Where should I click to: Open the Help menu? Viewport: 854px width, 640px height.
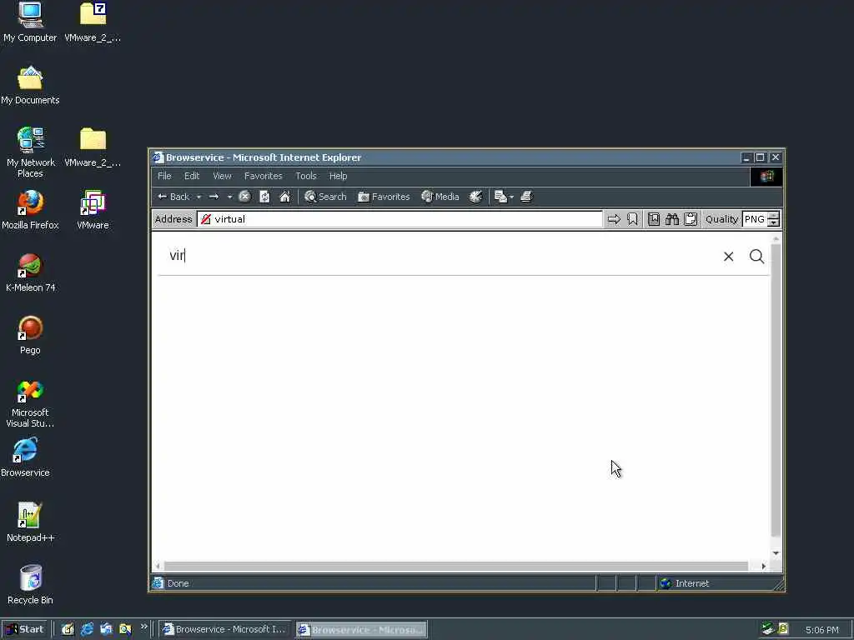click(338, 176)
